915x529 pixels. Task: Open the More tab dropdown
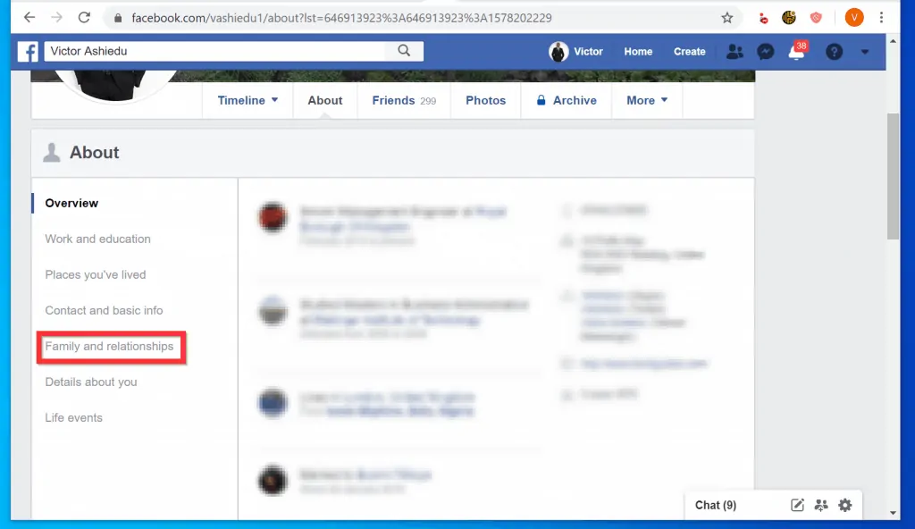click(x=647, y=100)
